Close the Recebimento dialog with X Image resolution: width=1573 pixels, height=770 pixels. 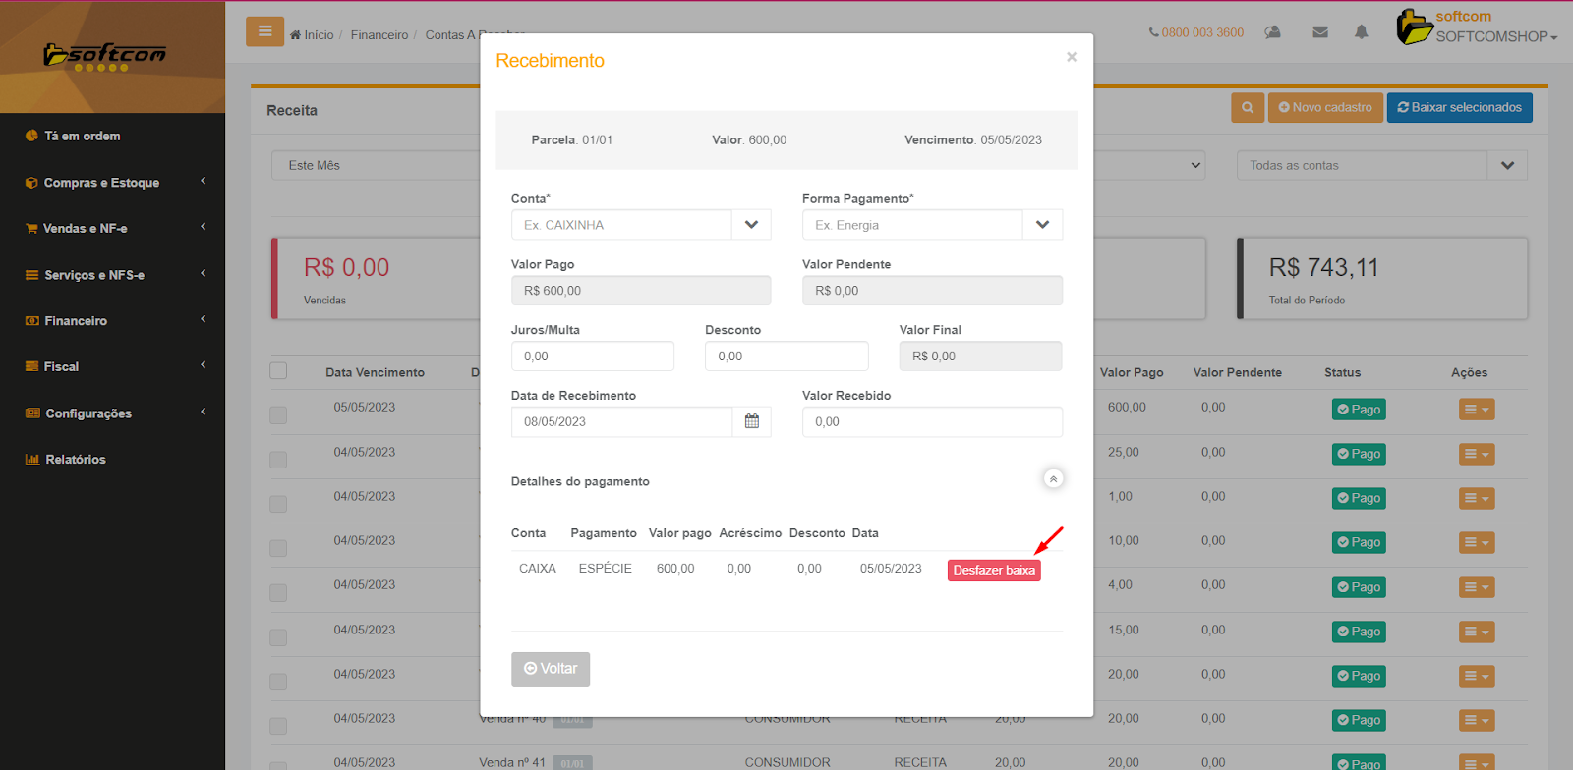coord(1072,57)
